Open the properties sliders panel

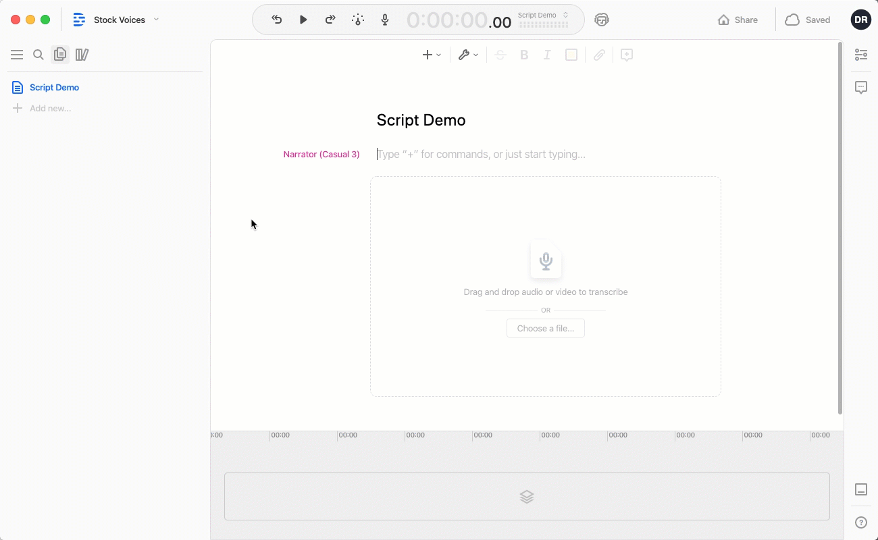click(x=861, y=55)
